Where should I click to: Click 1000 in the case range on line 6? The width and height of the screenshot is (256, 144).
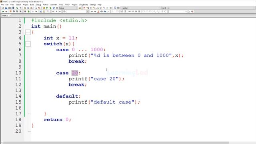point(97,50)
